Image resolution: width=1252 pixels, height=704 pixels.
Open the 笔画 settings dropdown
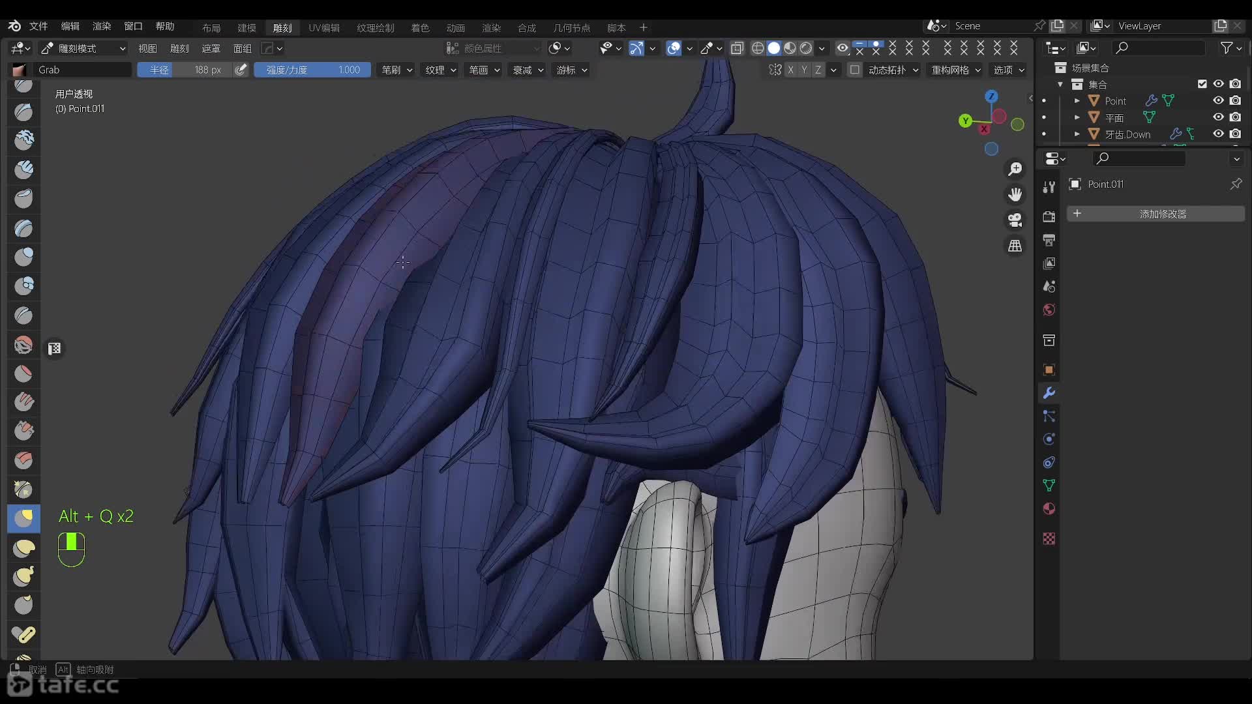[x=484, y=70]
